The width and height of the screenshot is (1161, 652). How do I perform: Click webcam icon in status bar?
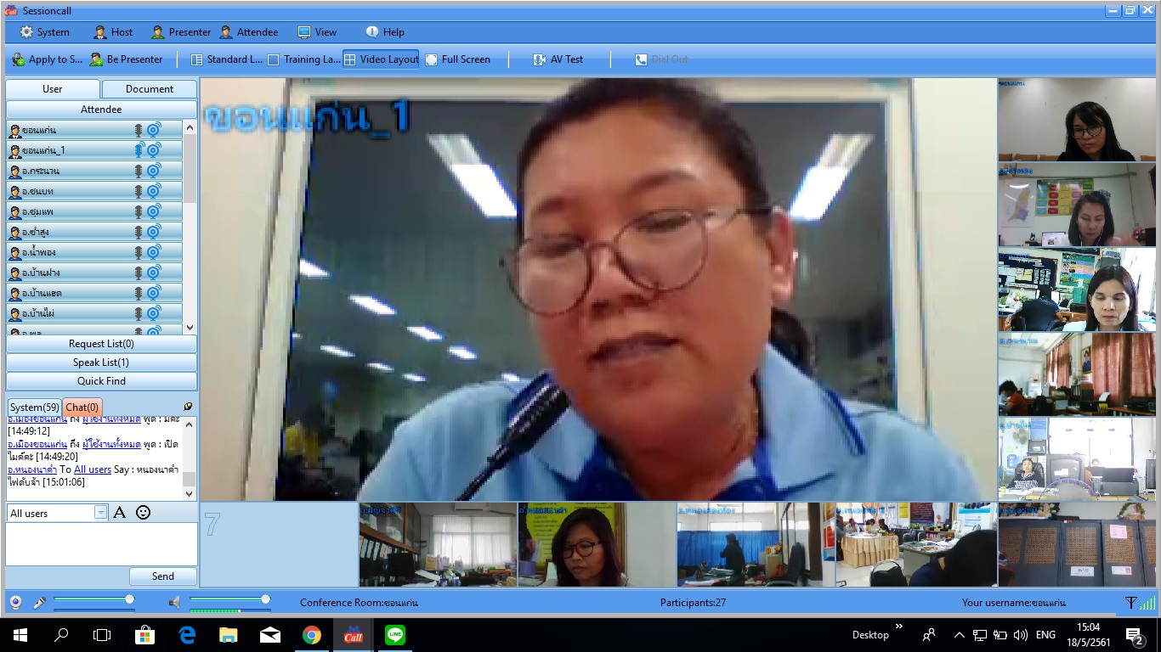(x=15, y=603)
